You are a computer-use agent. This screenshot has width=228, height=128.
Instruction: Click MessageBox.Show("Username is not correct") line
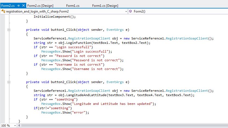pos(82,69)
